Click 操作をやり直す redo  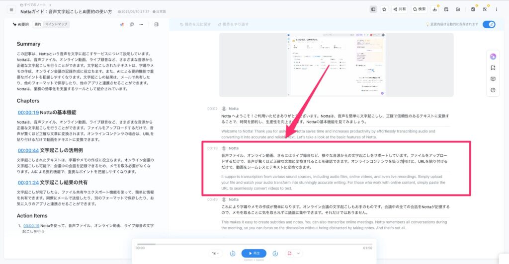(233, 24)
